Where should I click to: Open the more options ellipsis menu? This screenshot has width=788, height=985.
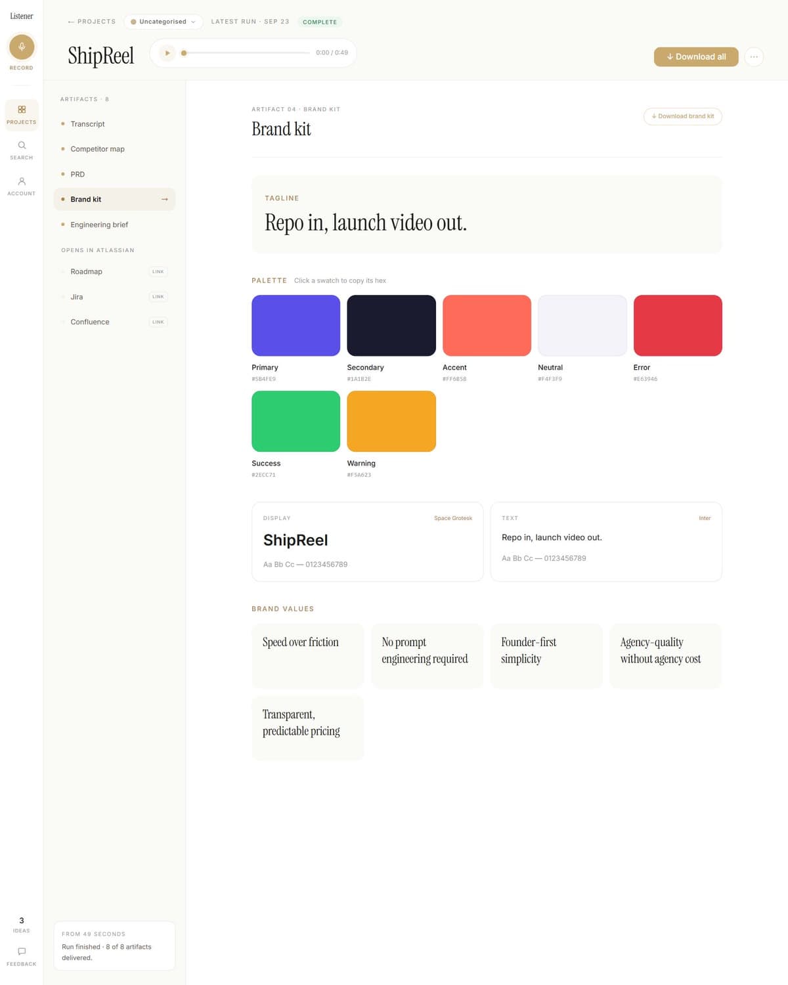click(754, 56)
